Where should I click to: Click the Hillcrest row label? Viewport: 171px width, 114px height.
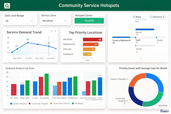[67, 49]
